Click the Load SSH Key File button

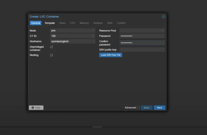coord(111,55)
